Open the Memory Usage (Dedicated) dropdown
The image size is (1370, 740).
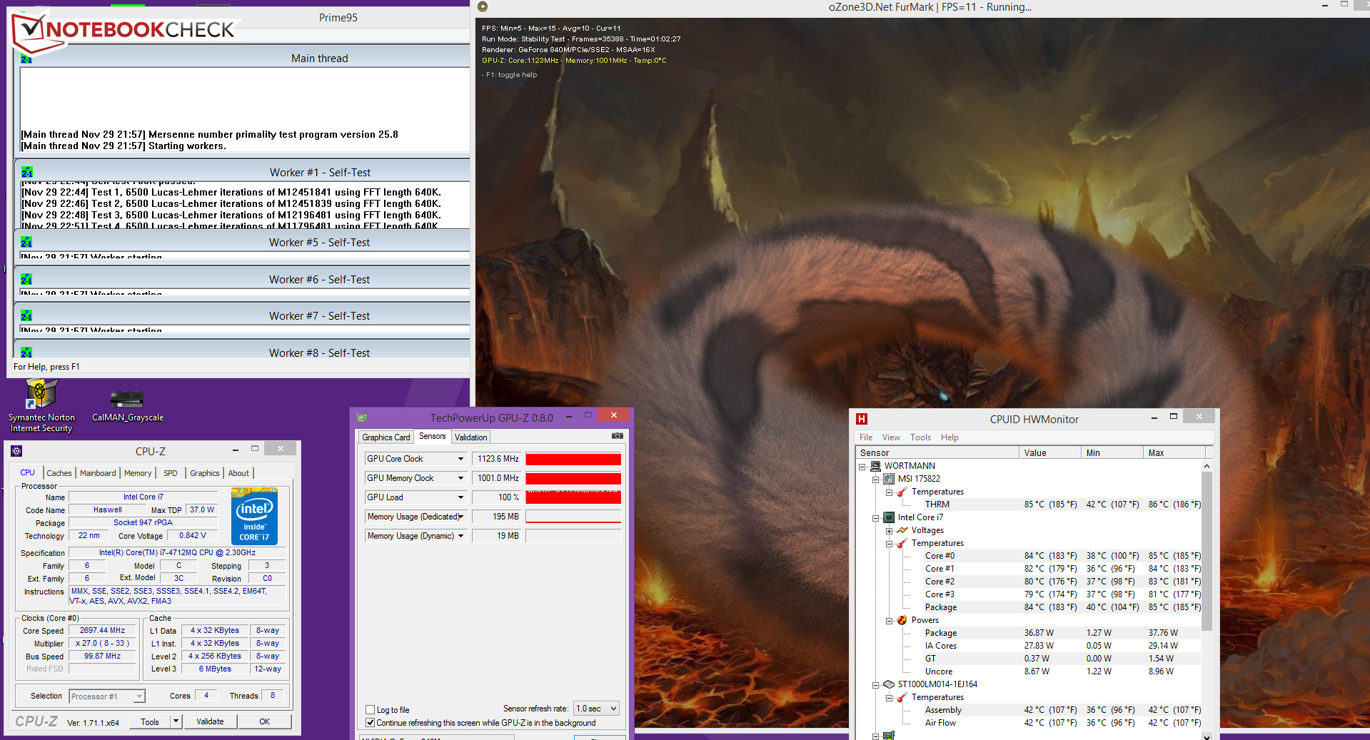(460, 517)
